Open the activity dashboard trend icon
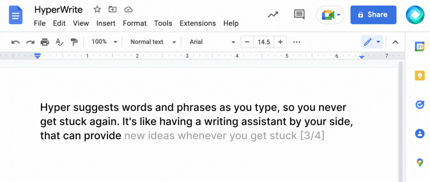 click(x=273, y=15)
